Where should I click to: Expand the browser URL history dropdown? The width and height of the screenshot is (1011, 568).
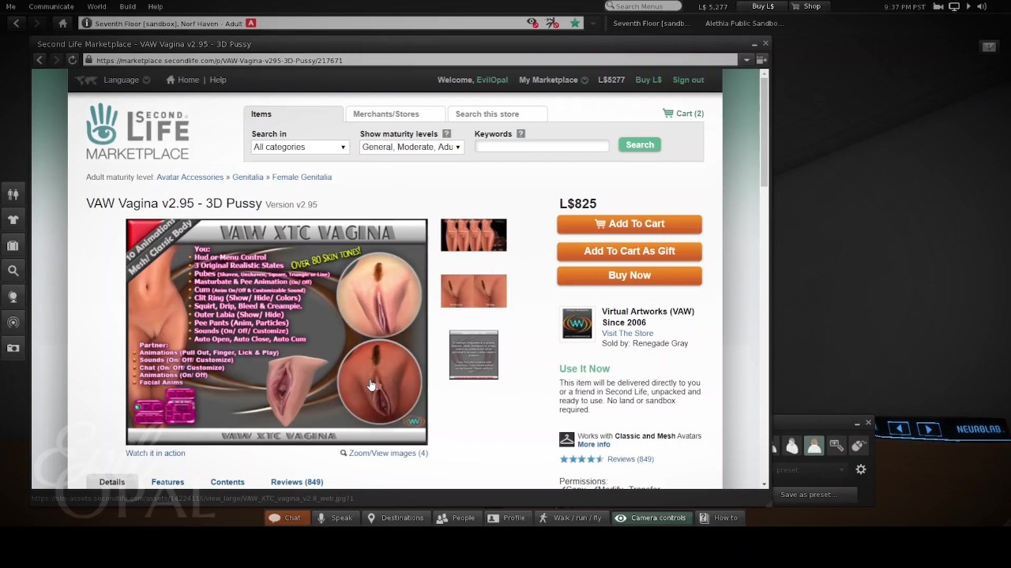(x=746, y=60)
